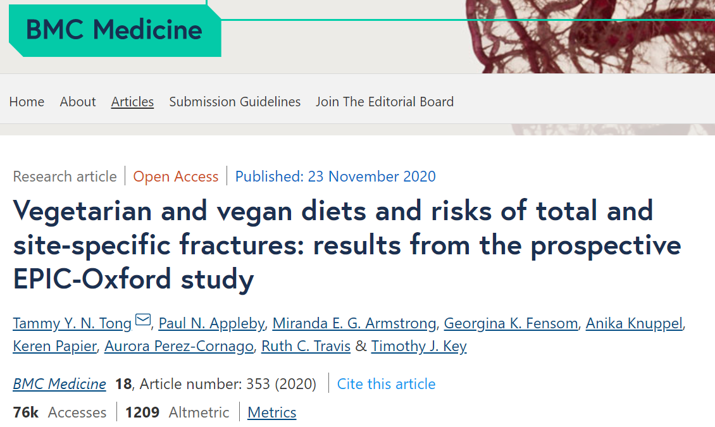Click the italic BMC Medicine journal link
The image size is (715, 427).
click(59, 384)
